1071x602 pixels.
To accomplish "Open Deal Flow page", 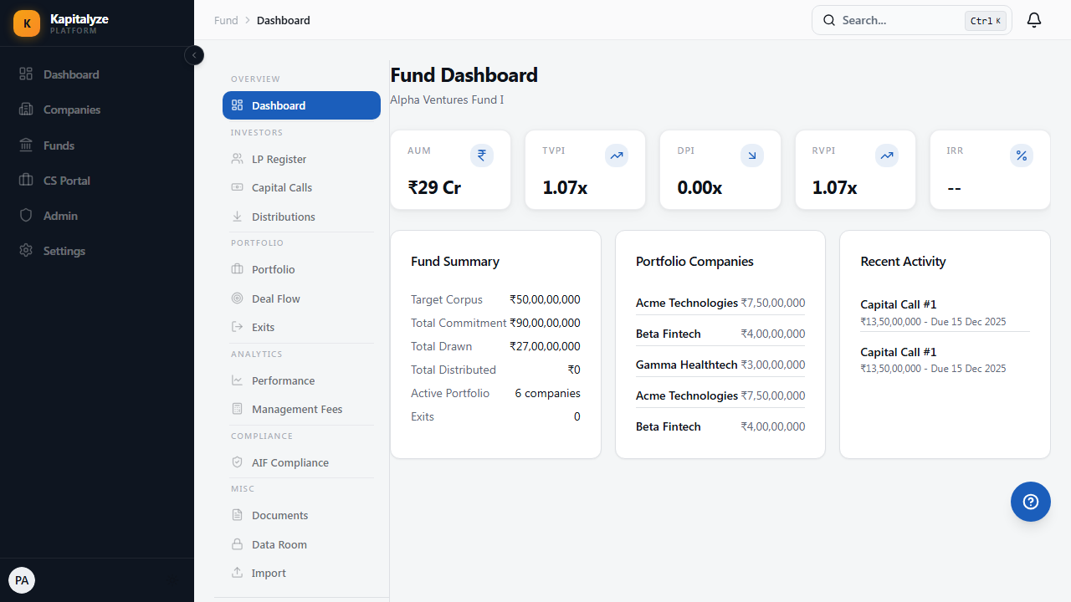I will [x=301, y=298].
